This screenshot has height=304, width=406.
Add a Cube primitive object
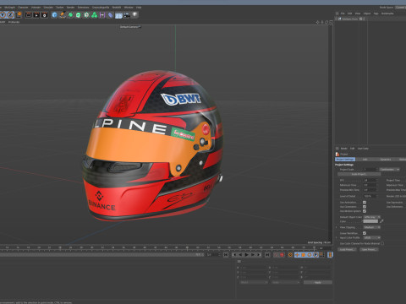click(x=54, y=15)
